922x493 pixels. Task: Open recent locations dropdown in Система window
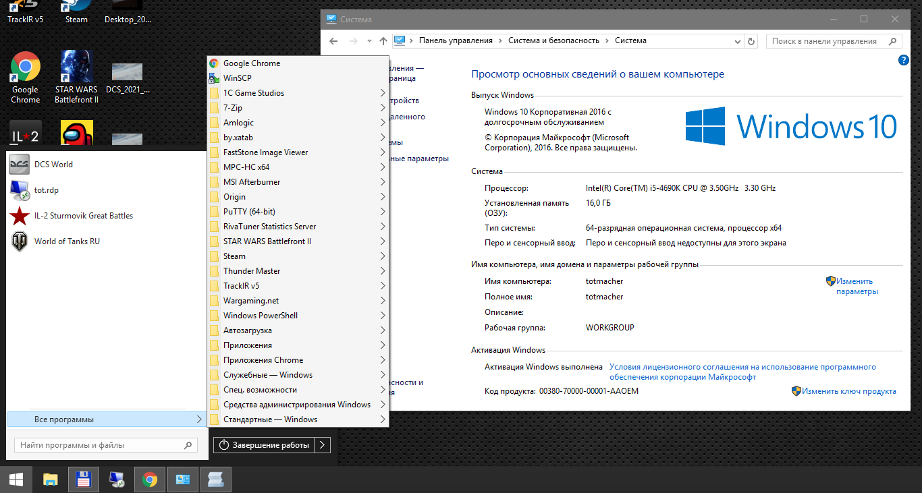369,41
